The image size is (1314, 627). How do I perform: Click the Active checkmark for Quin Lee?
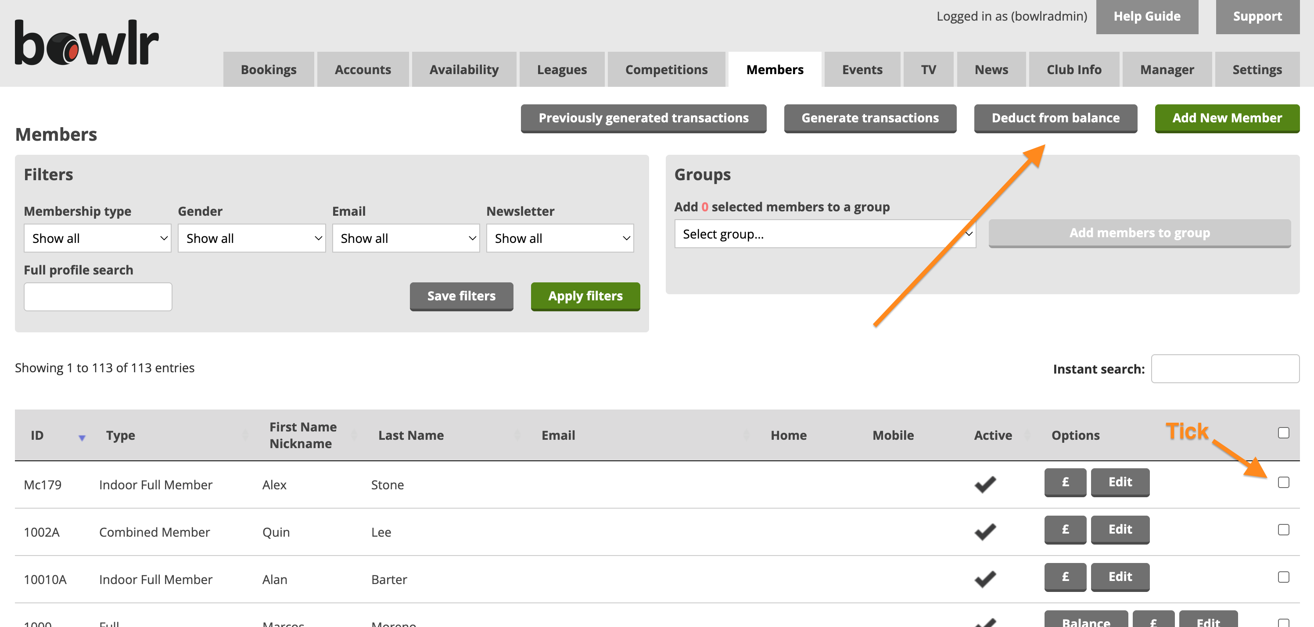coord(985,532)
